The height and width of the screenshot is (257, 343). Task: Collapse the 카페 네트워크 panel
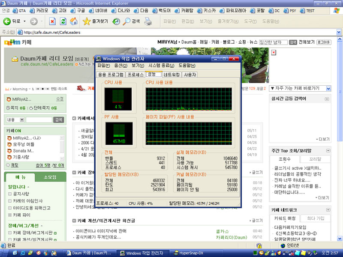coord(328,210)
